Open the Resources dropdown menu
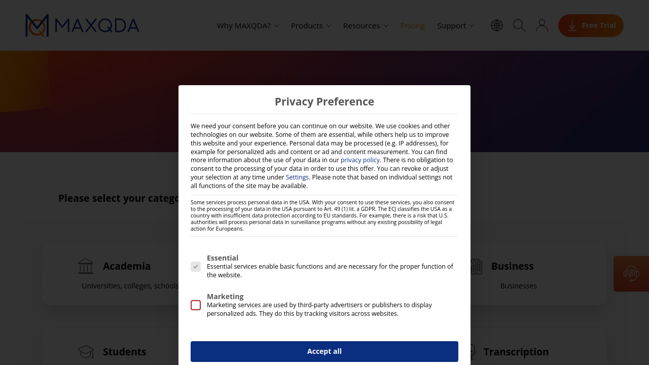 pos(366,26)
